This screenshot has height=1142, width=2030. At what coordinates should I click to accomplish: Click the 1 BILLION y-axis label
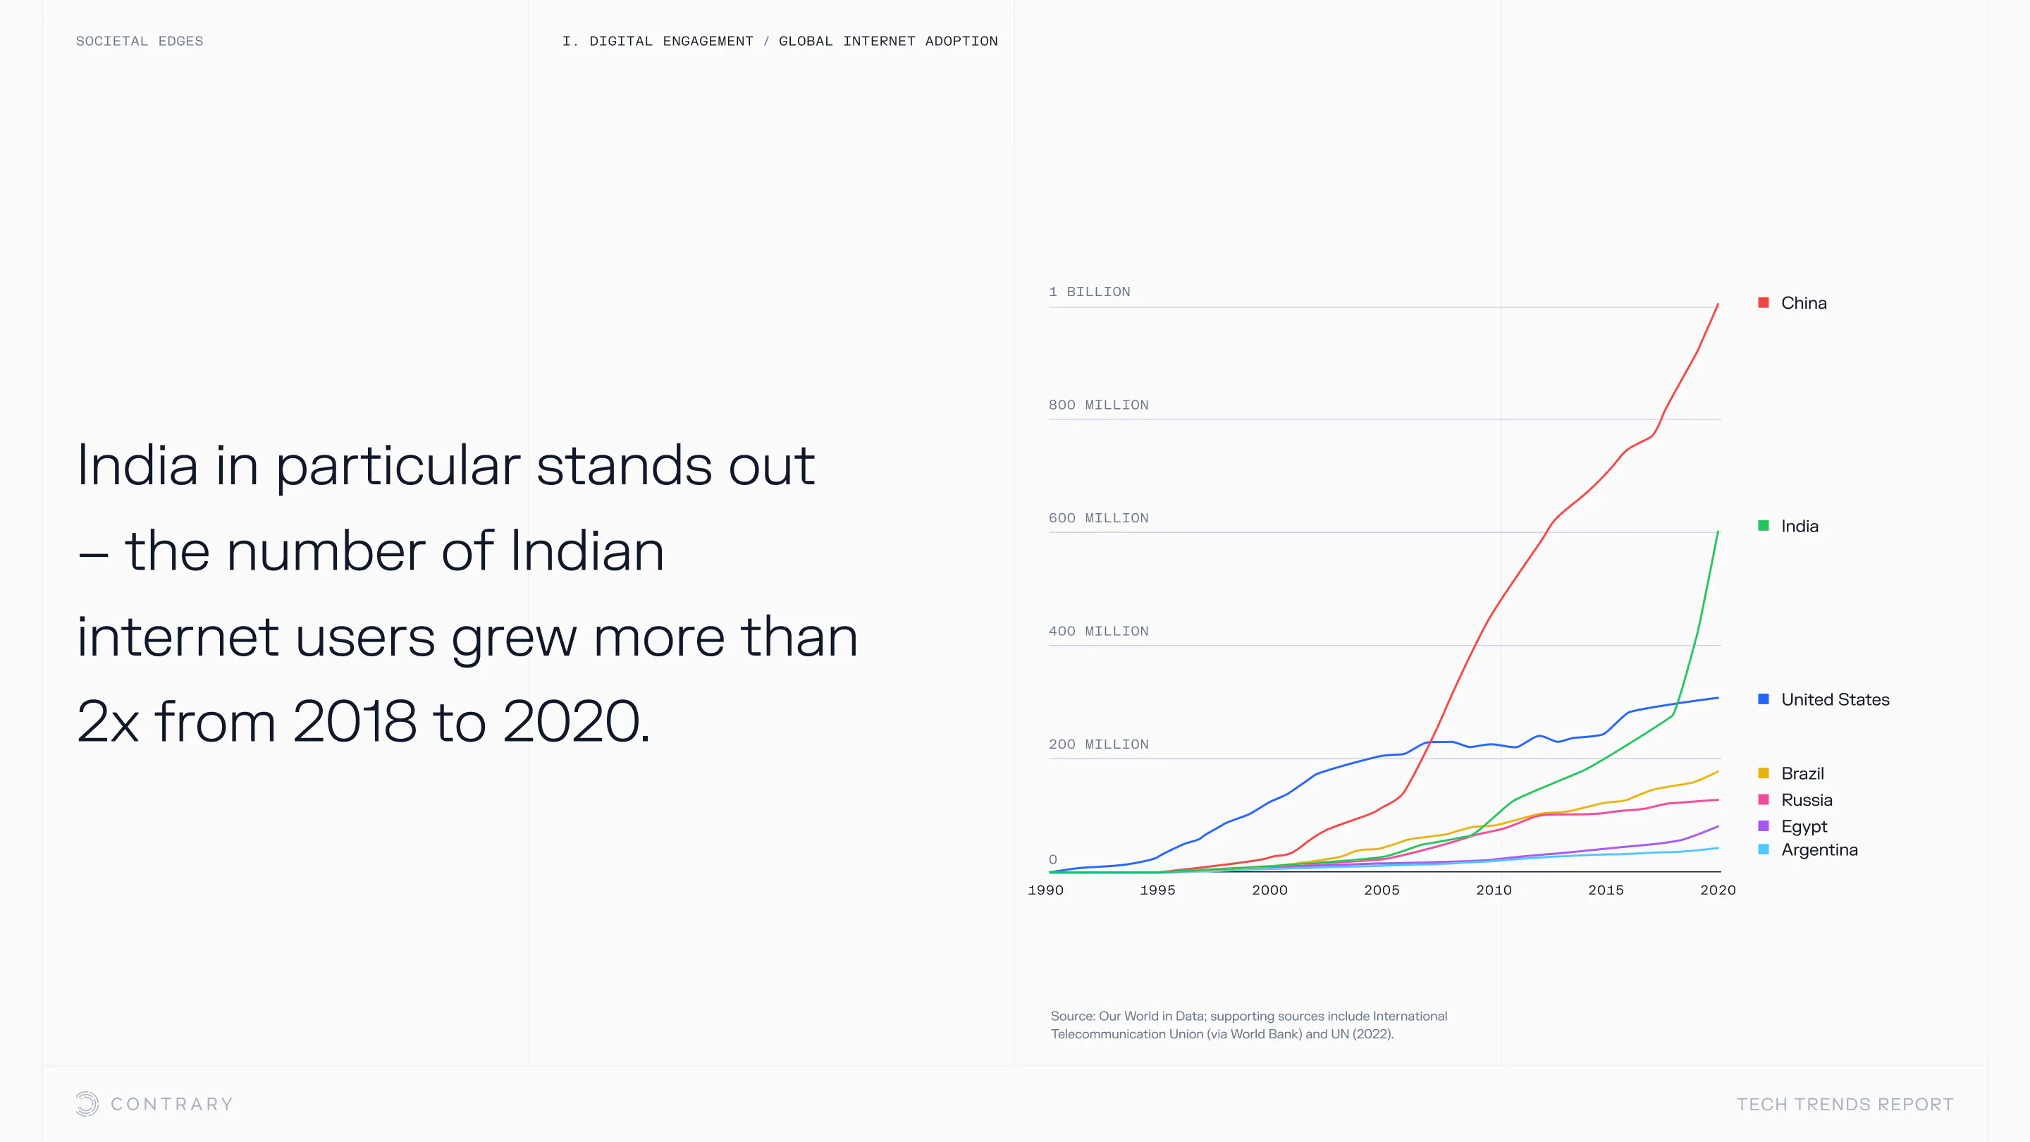[x=1089, y=292]
